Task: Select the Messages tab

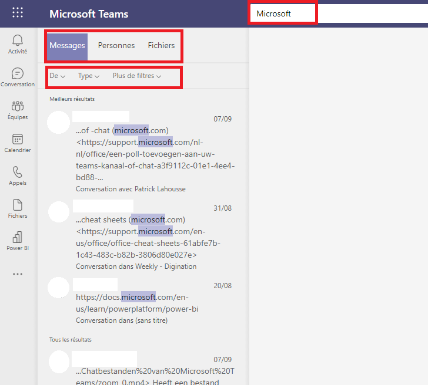Action: [x=67, y=46]
